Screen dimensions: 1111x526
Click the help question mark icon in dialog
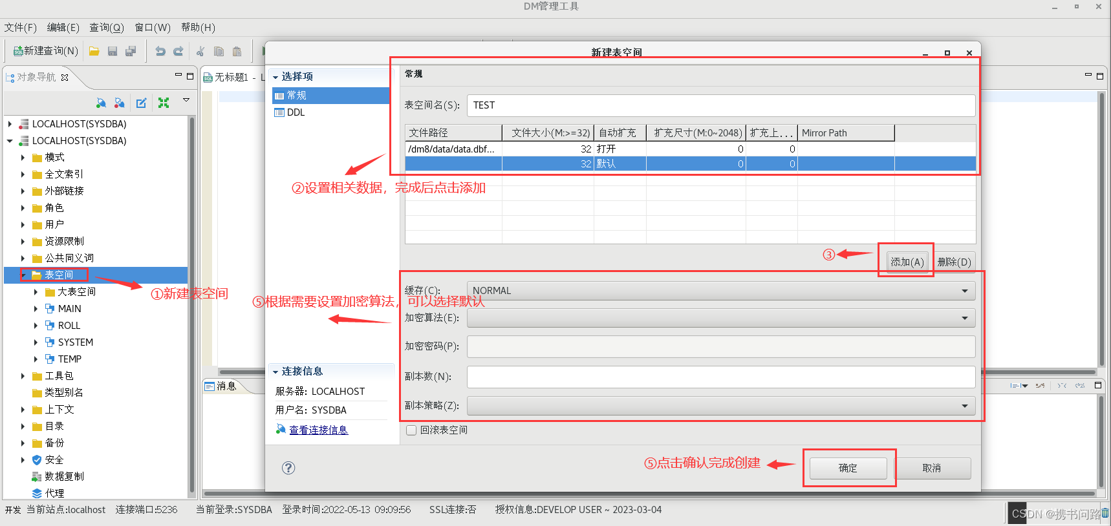click(288, 468)
